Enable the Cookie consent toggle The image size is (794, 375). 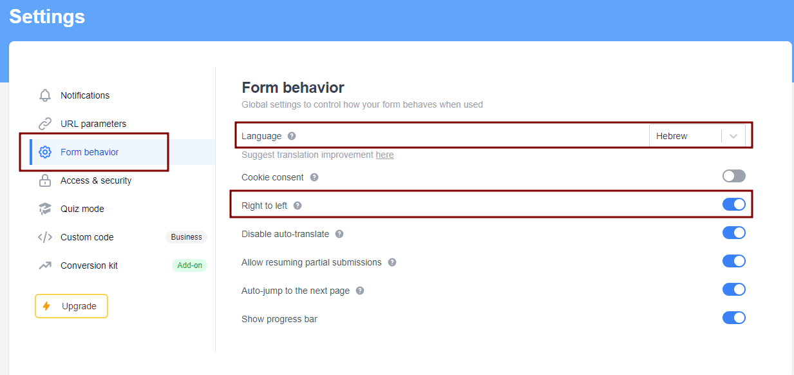[x=733, y=176]
